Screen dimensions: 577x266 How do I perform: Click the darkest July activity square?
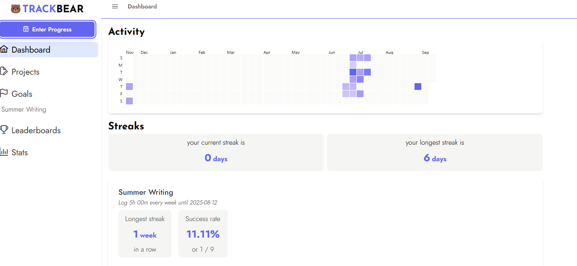353,72
